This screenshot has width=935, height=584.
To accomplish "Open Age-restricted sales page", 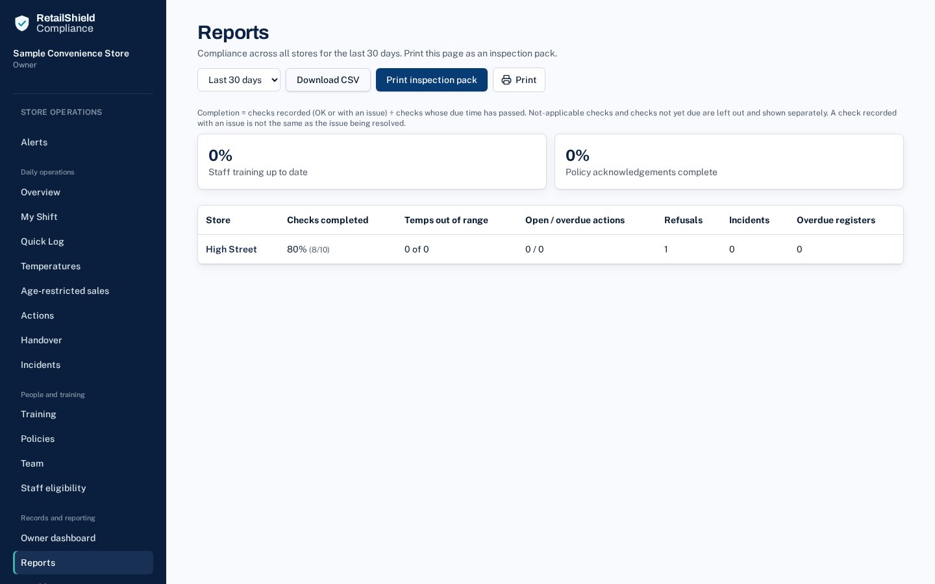I will (83, 291).
